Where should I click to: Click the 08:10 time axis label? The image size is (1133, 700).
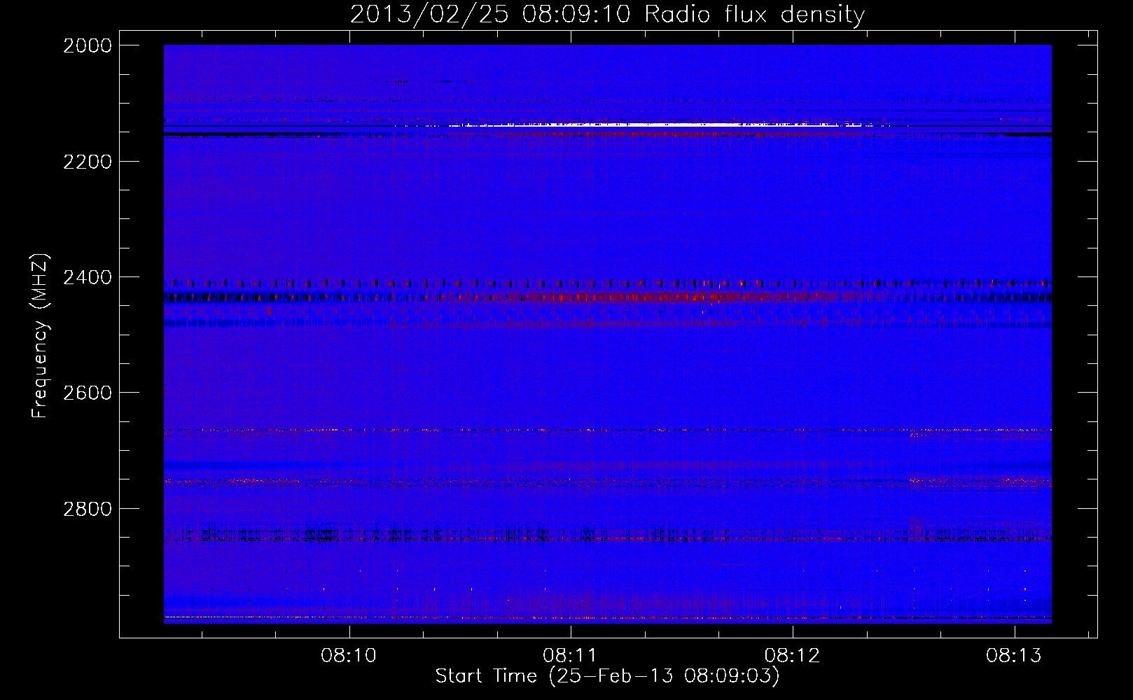[349, 656]
